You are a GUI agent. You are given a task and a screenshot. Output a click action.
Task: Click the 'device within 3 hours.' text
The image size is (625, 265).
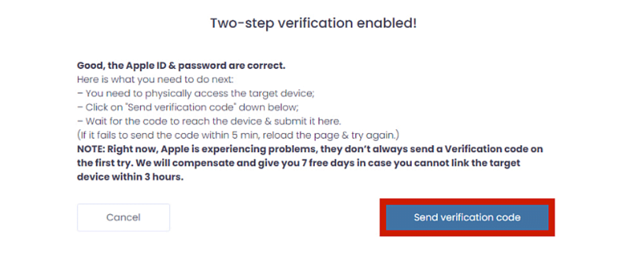click(x=130, y=177)
